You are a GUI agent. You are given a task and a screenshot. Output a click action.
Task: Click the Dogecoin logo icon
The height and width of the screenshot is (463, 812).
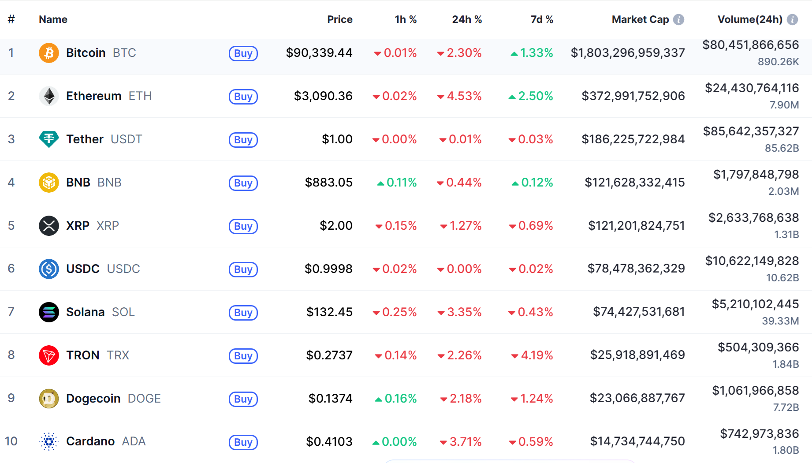[49, 399]
